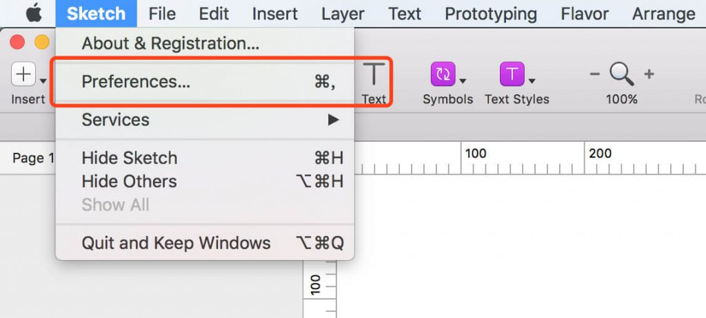Click Quit and Keep Windows
The image size is (706, 318).
(176, 243)
